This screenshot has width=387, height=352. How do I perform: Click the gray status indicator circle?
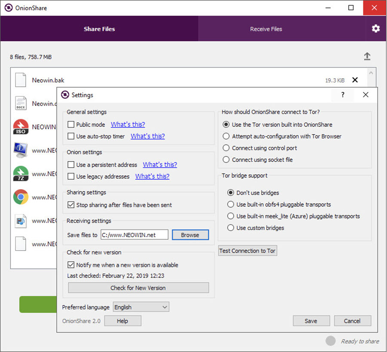tap(331, 341)
